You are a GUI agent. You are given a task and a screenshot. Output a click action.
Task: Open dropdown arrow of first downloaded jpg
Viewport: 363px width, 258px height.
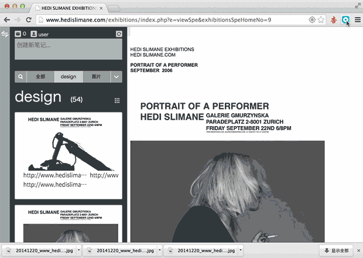[x=78, y=250]
